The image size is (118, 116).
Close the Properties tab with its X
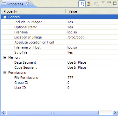click(x=27, y=4)
